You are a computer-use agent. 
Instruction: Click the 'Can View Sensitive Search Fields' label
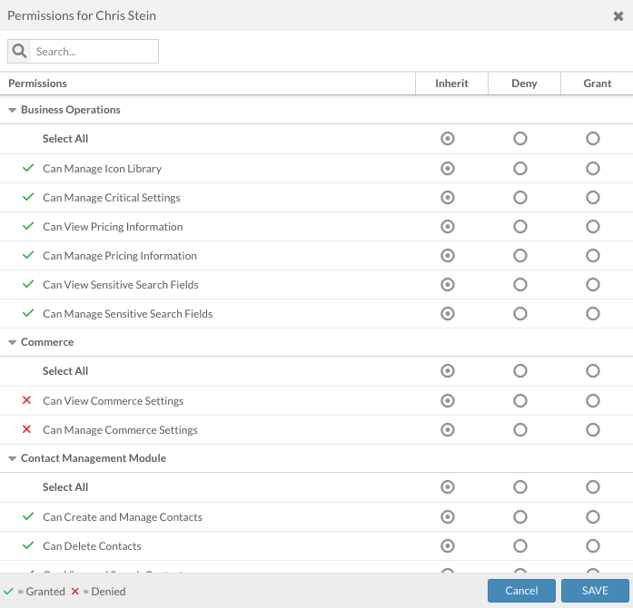click(x=121, y=285)
